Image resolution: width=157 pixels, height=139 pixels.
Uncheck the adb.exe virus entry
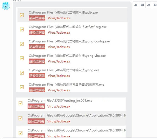point(22,15)
